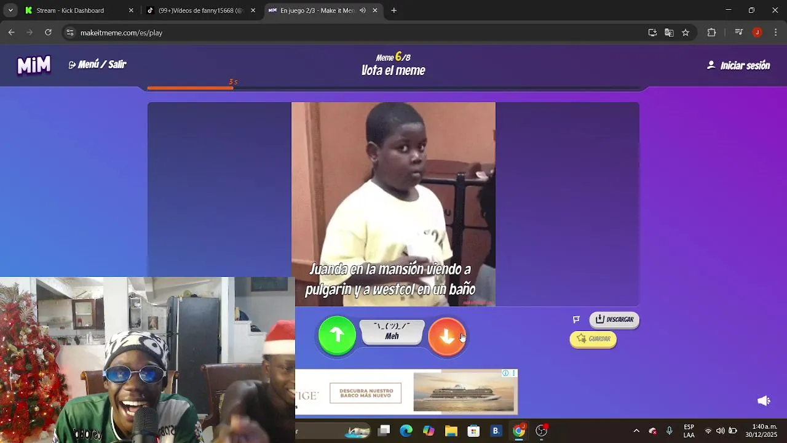Click Iniciar sesión
Image resolution: width=787 pixels, height=443 pixels.
[x=738, y=65]
